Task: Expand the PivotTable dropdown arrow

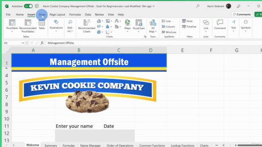Action: point(12,31)
